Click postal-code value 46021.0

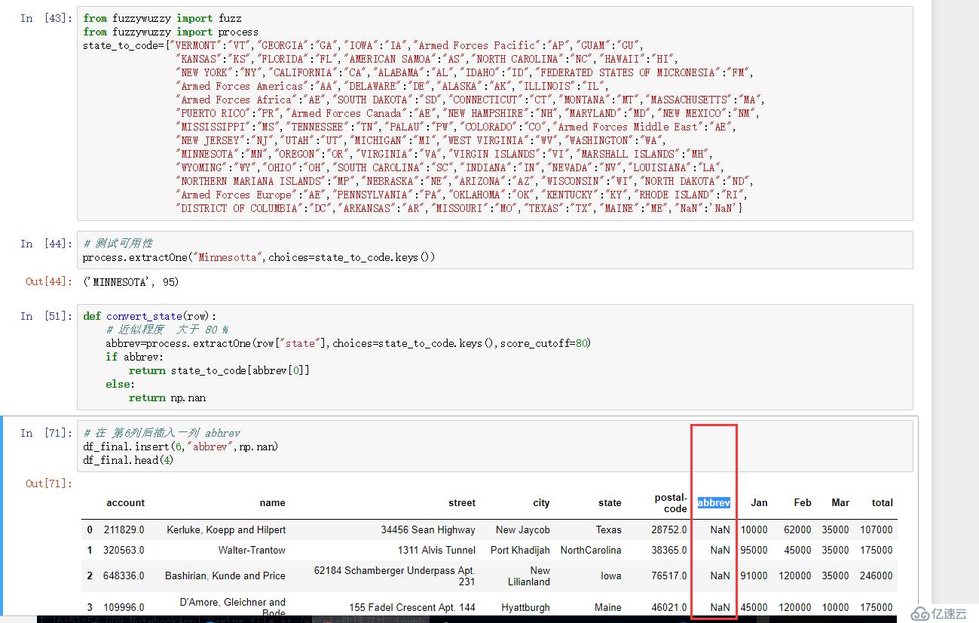pos(669,607)
